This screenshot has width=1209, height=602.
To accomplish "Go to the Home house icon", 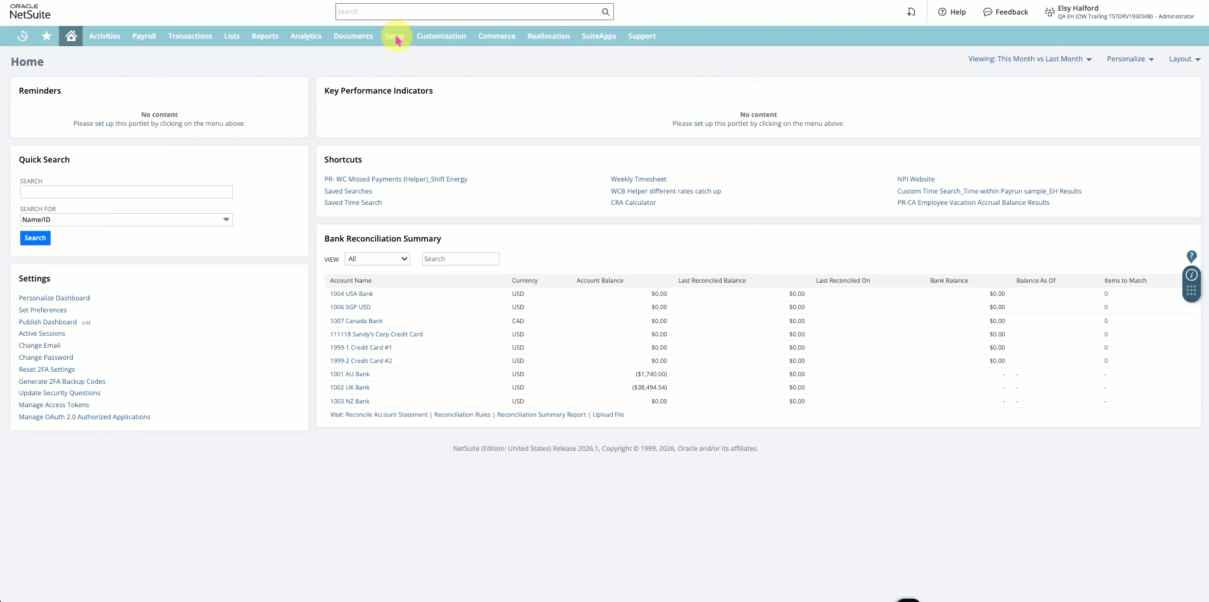I will tap(72, 36).
